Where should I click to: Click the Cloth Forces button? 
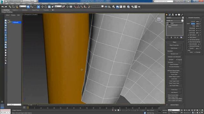[174, 48]
